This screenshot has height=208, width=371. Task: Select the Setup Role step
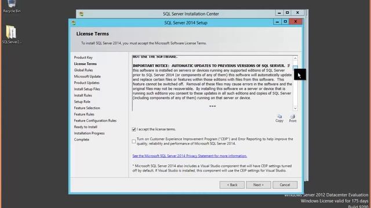[82, 102]
